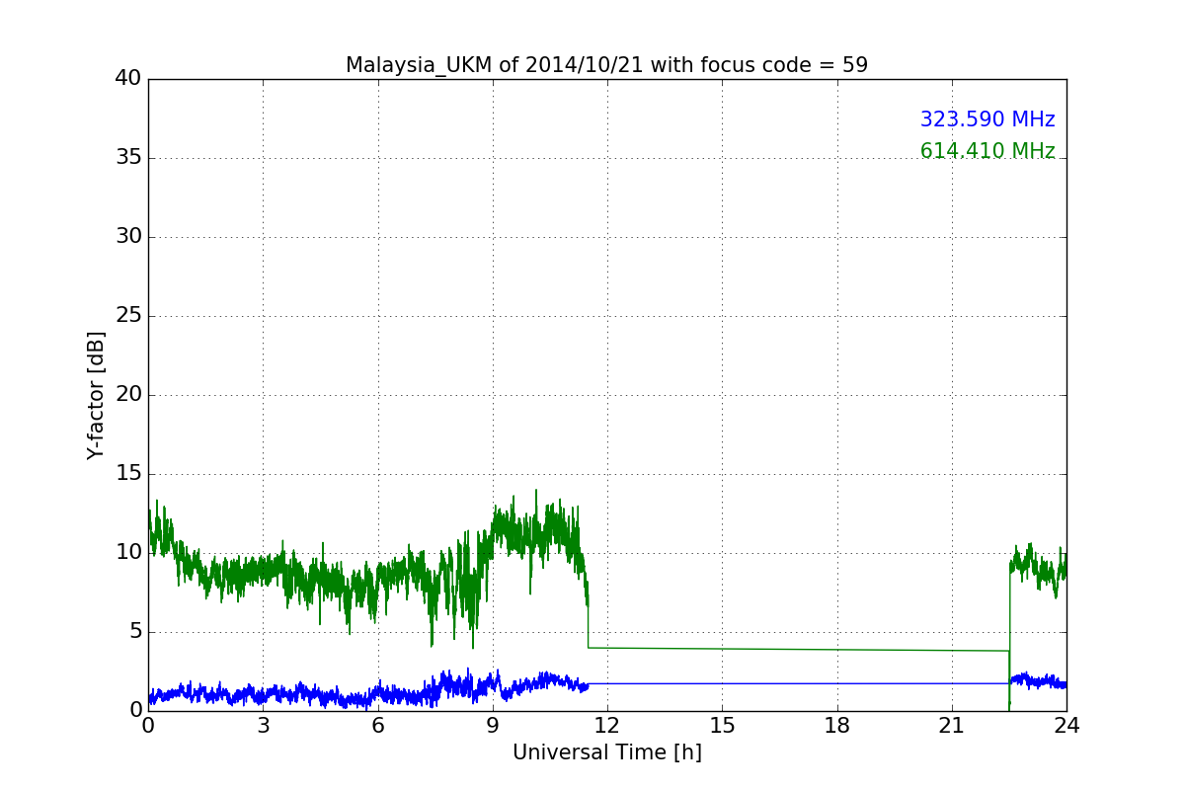
Task: Click the y-axis tick label '20'
Action: (128, 395)
